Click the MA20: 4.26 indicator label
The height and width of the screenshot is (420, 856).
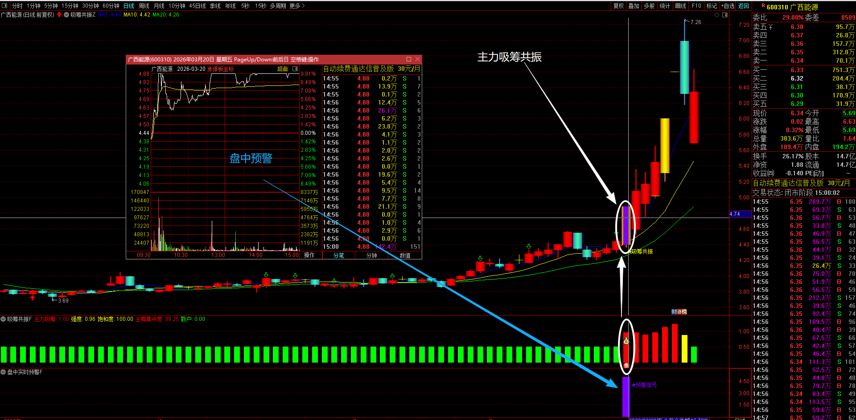coord(166,15)
